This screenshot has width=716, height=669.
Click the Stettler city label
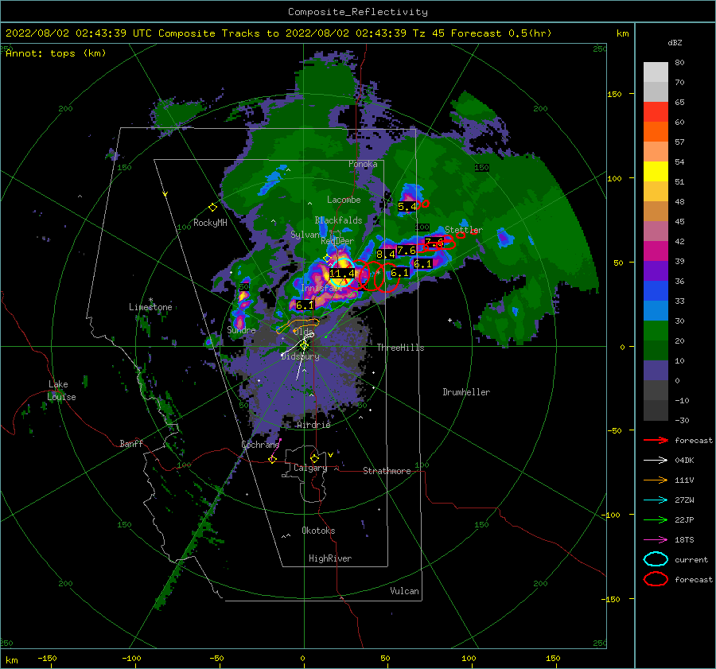[x=464, y=230]
